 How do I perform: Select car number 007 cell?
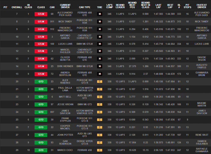[x=52, y=112]
